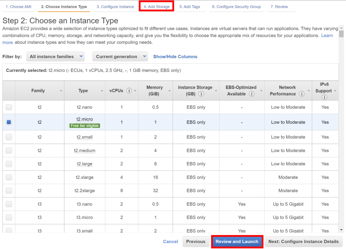Click the Currently selected t2.micro summary text
This screenshot has height=249, width=346.
[93, 70]
